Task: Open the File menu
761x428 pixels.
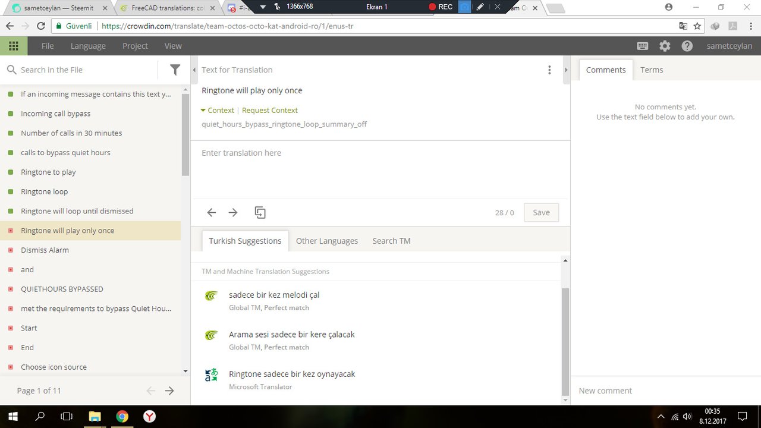Action: 48,46
